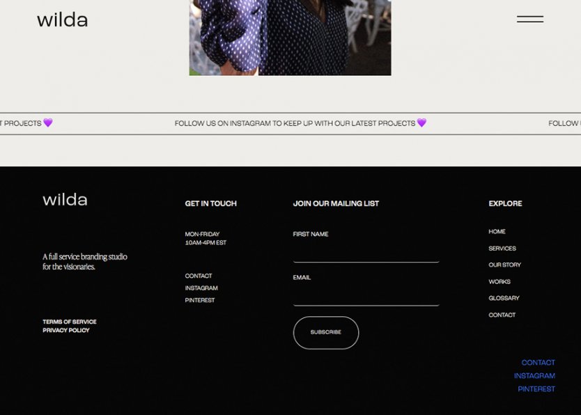Click CONTACT at the bottom of EXPLORE
The height and width of the screenshot is (415, 581).
(x=502, y=315)
